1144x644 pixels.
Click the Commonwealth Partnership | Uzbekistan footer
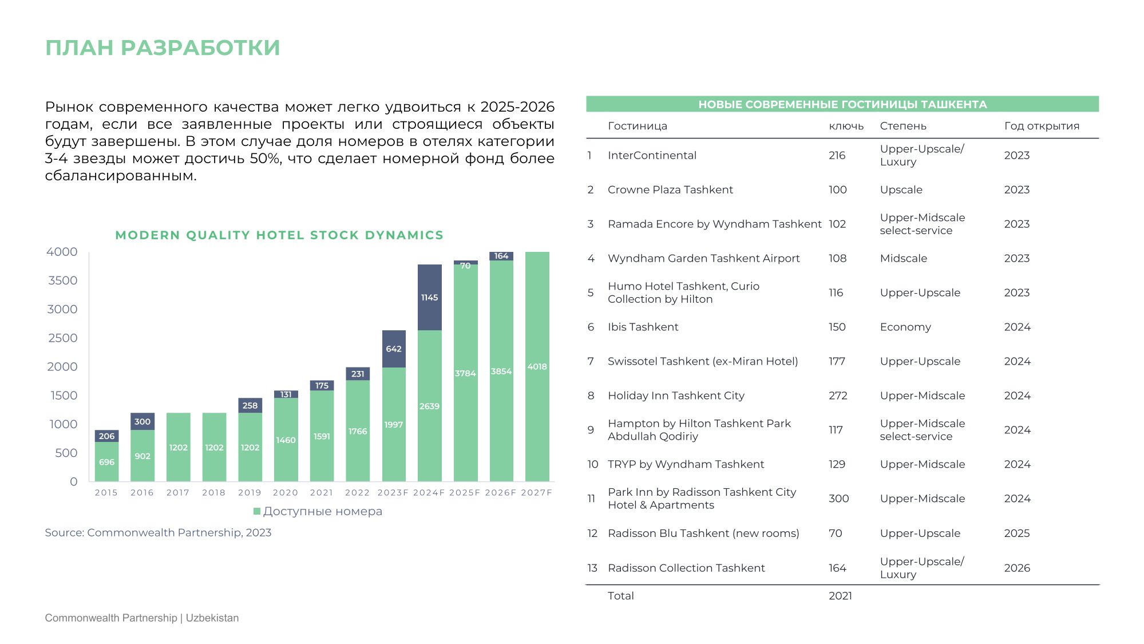click(x=142, y=618)
